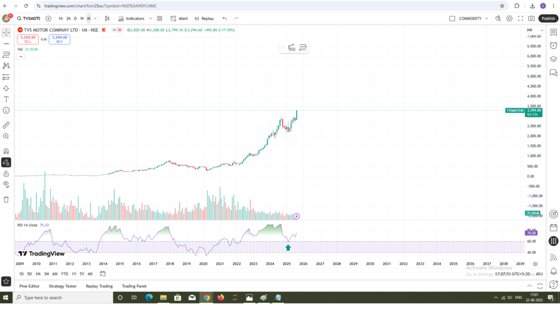The image size is (560, 325).
Task: Open the INR currency dropdown
Action: coord(535,30)
